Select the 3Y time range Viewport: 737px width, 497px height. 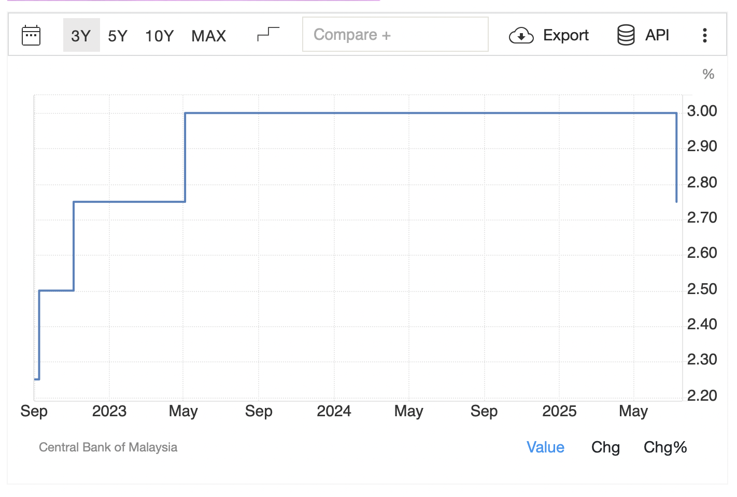coord(81,35)
